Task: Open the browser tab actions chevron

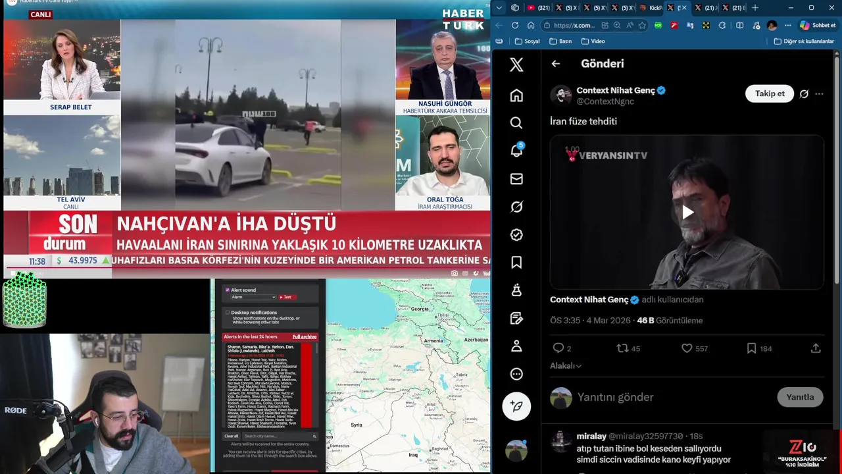Action: coord(499,8)
